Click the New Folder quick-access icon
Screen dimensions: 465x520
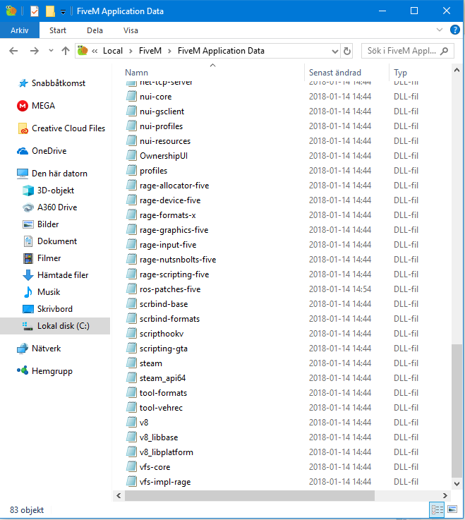[x=50, y=11]
